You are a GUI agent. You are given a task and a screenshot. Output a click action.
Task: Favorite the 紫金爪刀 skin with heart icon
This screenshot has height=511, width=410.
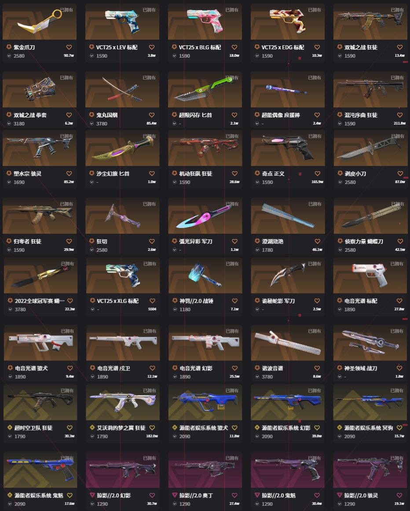69,47
